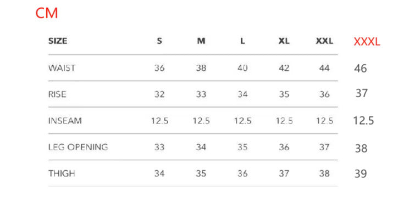
Task: Select the LEG OPENING row label
Action: (78, 147)
